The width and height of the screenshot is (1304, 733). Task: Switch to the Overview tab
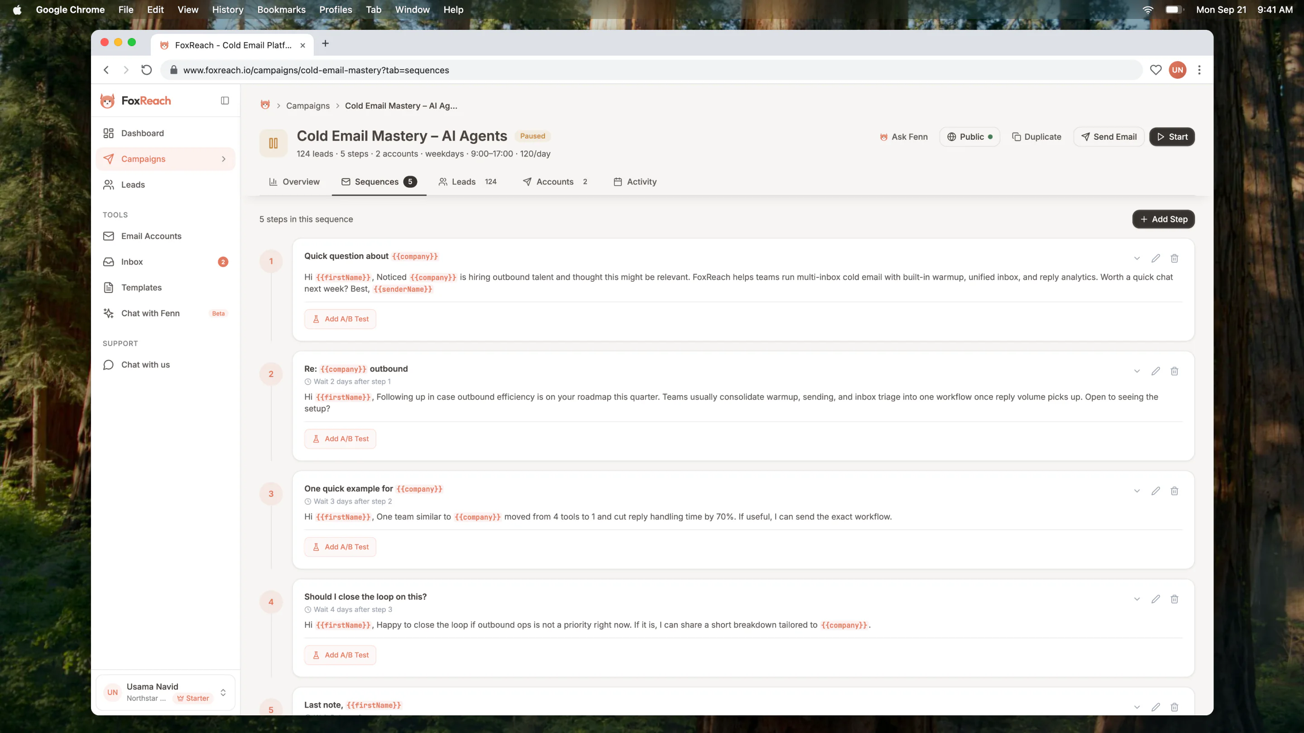(x=294, y=181)
